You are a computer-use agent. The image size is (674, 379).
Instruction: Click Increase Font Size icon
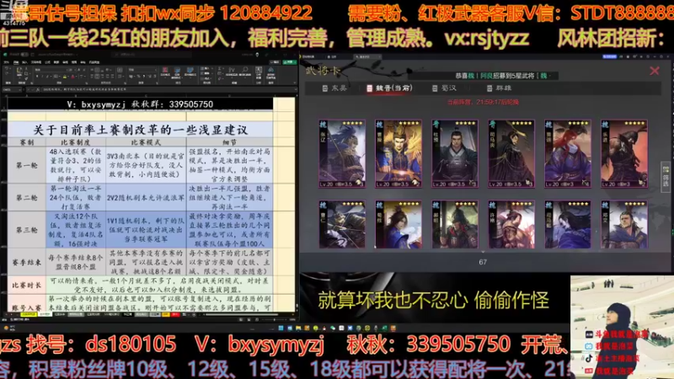(x=78, y=70)
